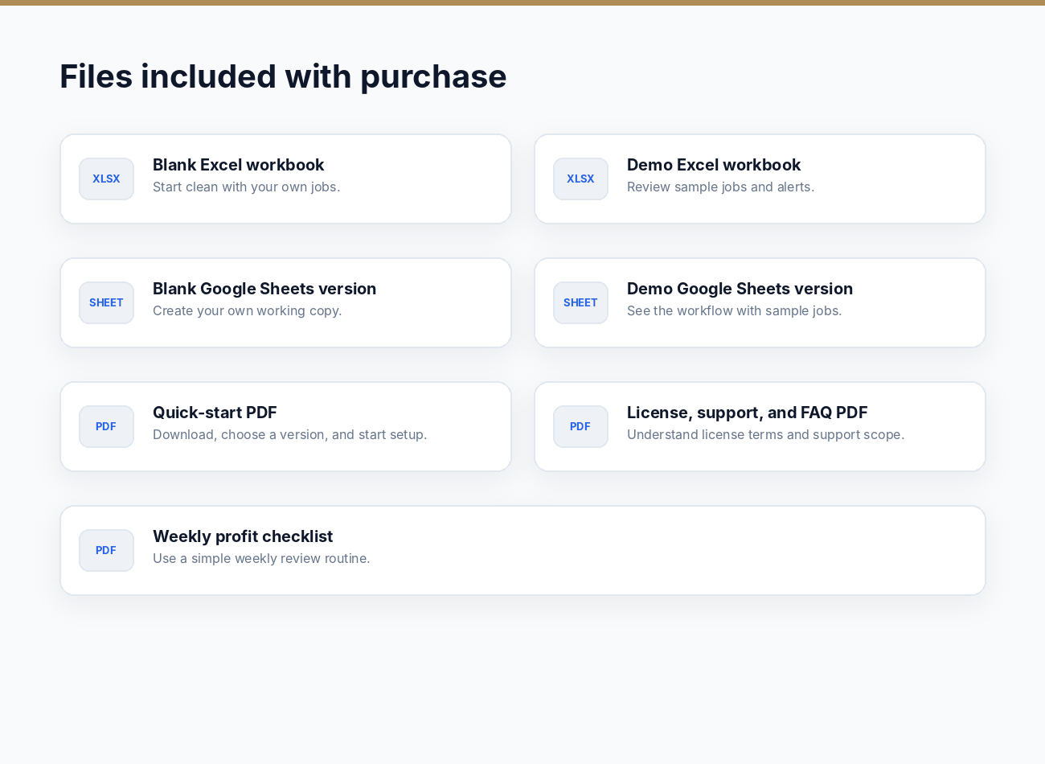Click 'See the workflow with sample jobs' text
1045x764 pixels.
click(734, 310)
